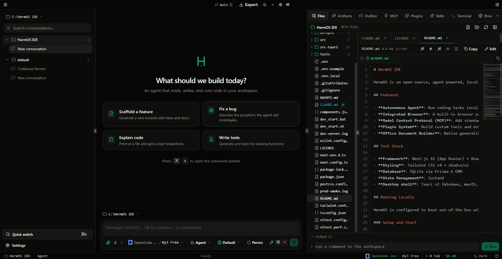Edit the README.md file

click(x=490, y=49)
